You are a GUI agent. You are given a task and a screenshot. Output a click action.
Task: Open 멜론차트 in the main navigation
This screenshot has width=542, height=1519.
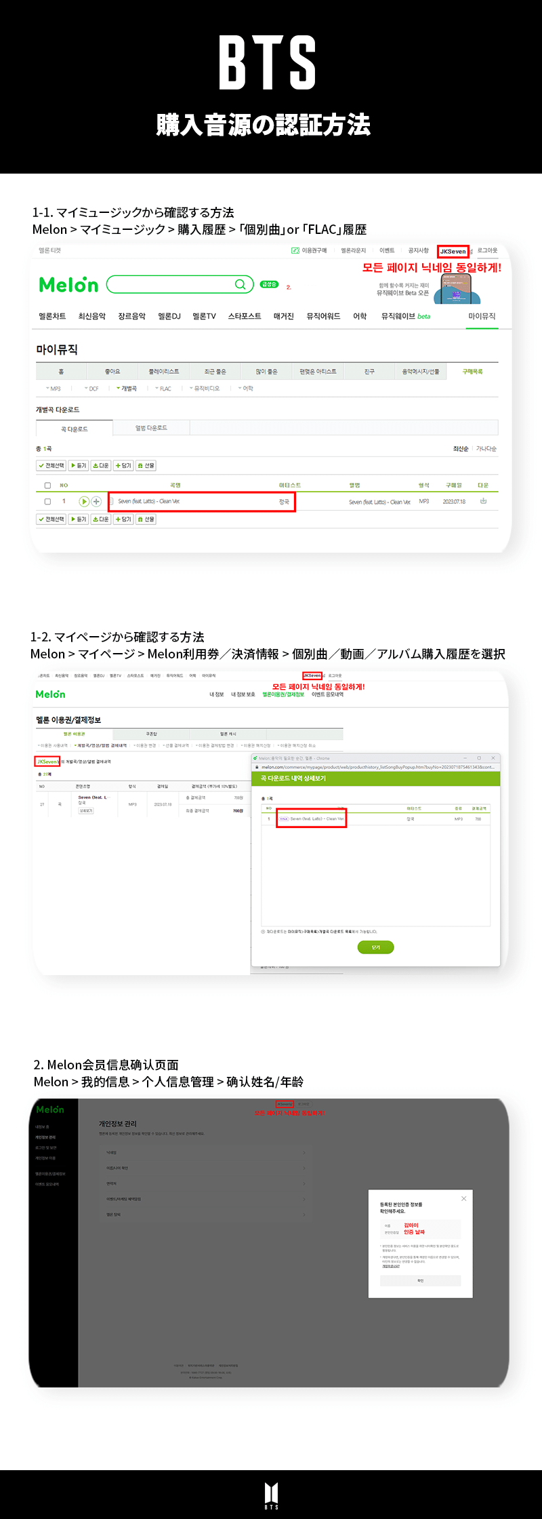52,316
